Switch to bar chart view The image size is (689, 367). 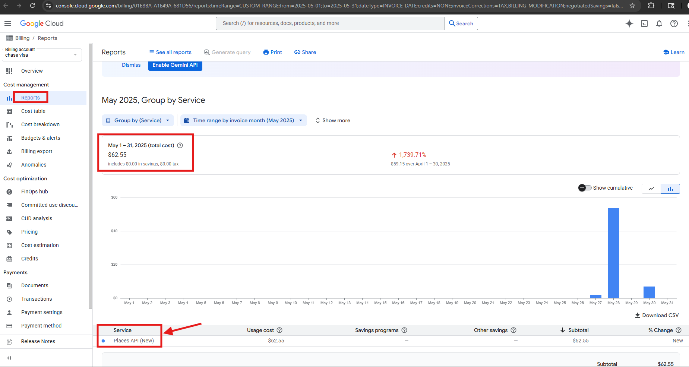670,189
